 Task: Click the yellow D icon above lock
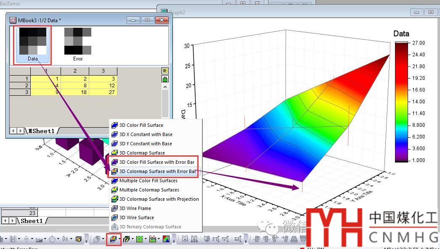165,71
